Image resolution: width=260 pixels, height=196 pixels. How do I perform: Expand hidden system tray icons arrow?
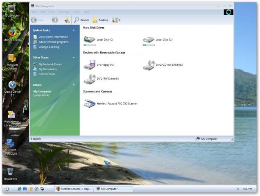point(238,189)
